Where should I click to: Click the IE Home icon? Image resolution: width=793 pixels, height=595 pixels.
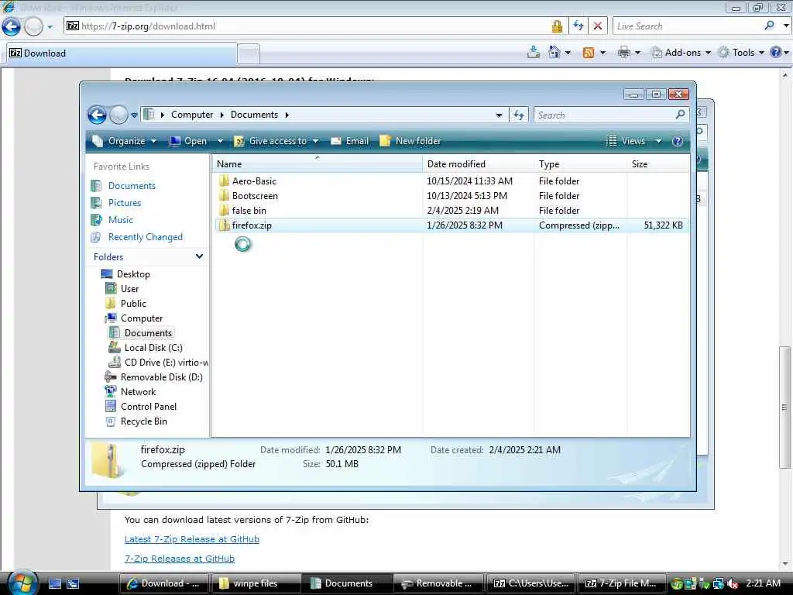(554, 52)
